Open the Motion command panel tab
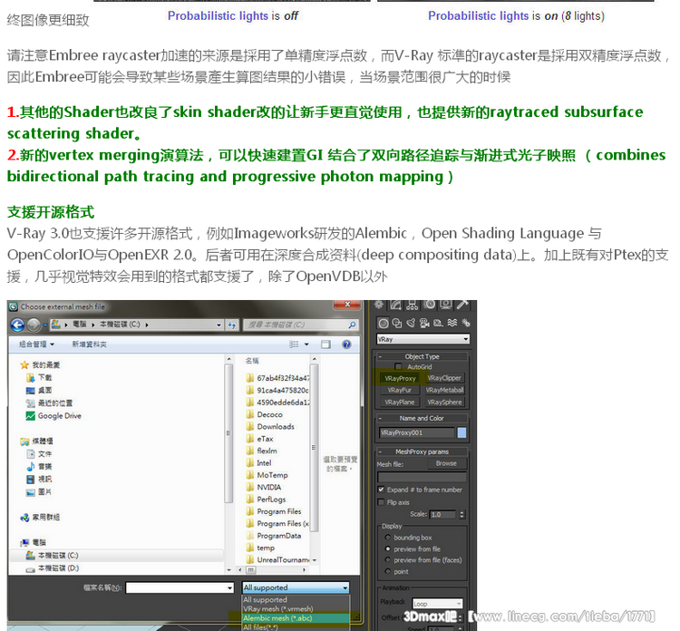680x631 pixels. tap(430, 305)
